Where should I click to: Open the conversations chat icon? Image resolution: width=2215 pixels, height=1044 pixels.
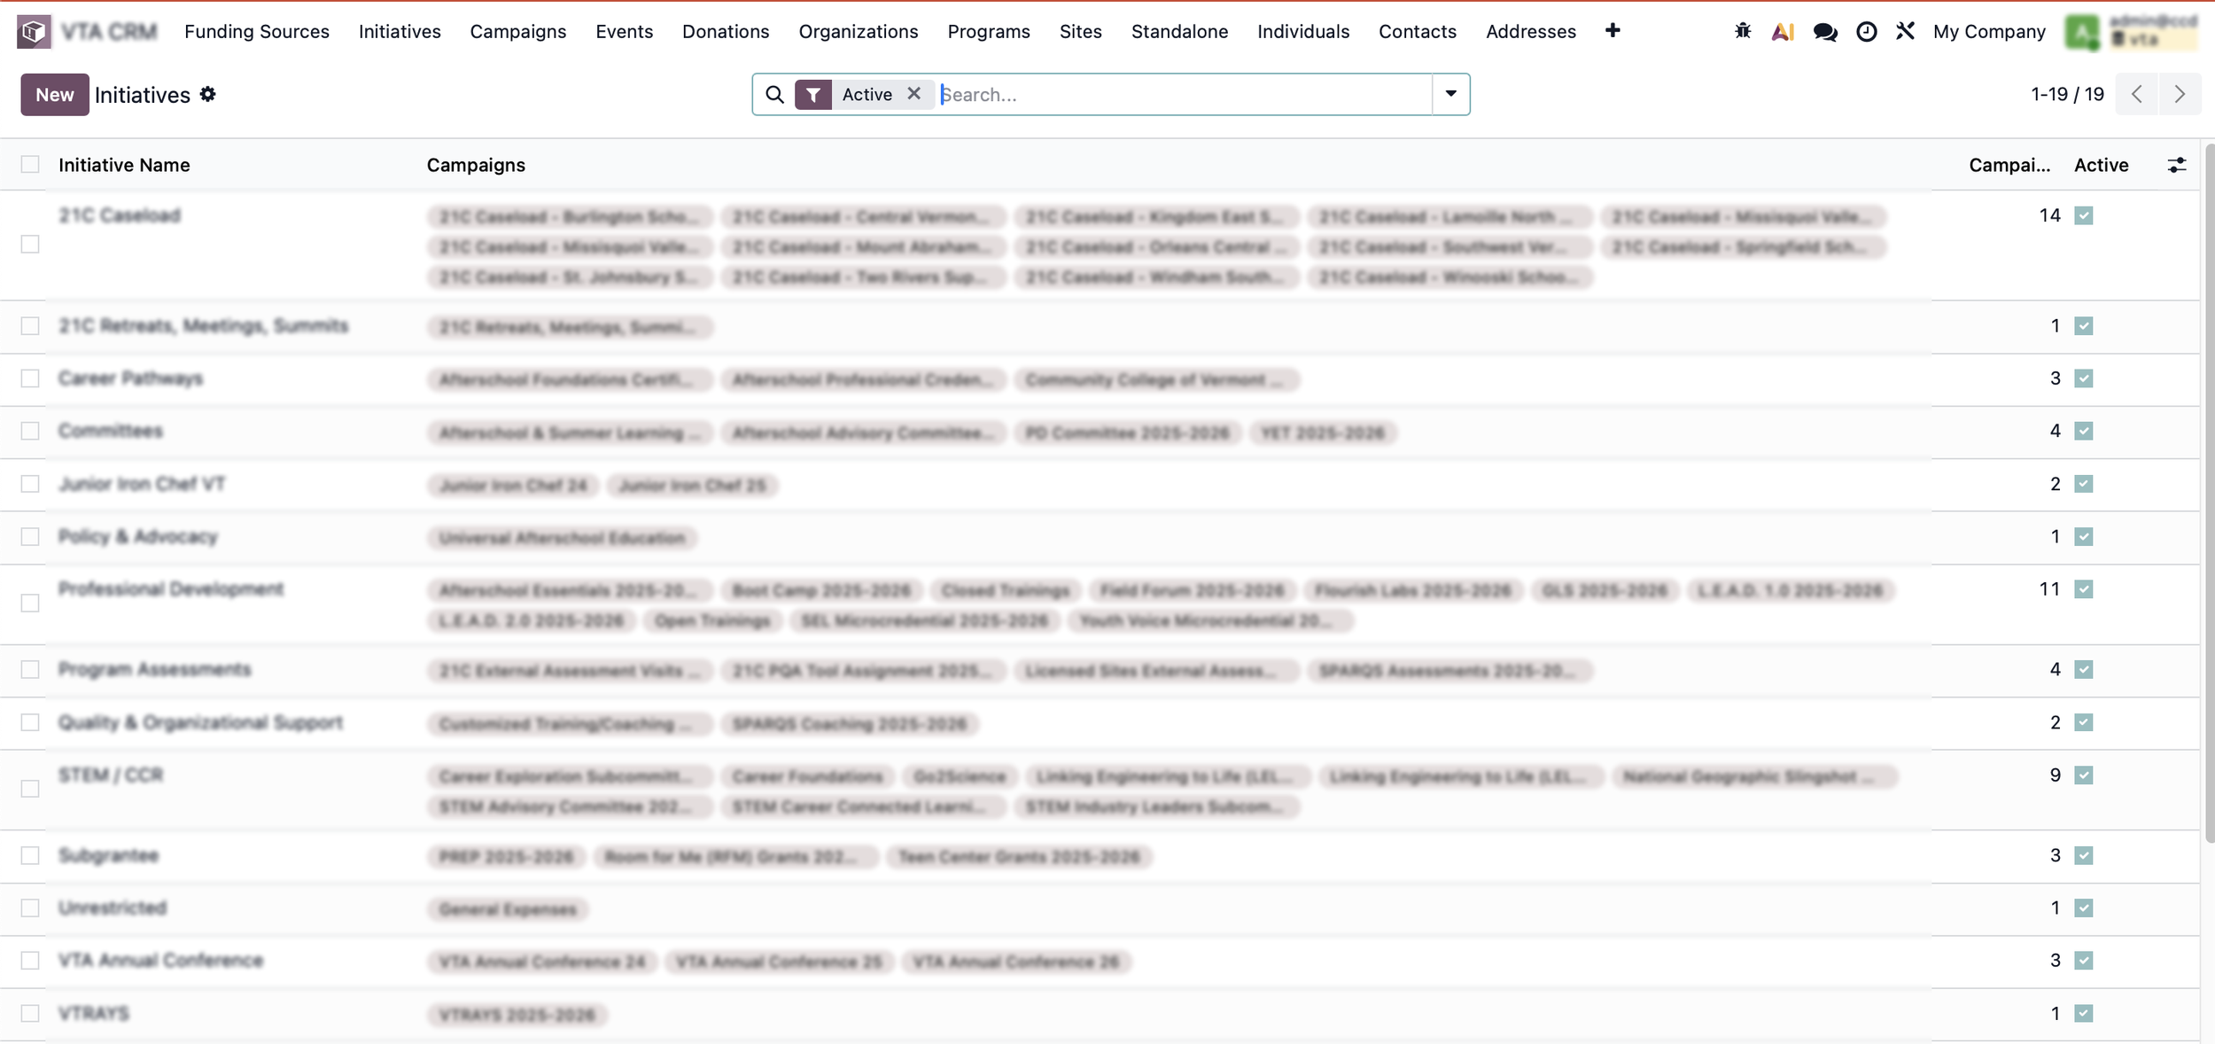point(1824,32)
